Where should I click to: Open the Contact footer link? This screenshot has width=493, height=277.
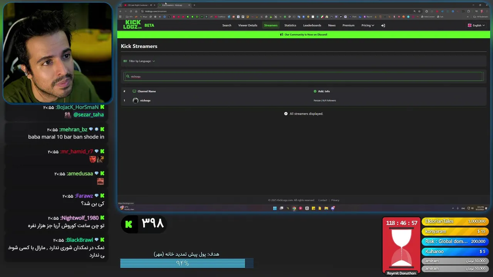point(323,200)
